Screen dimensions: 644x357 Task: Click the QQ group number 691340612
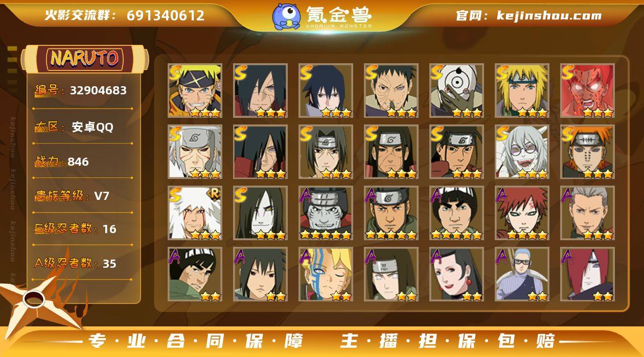[166, 15]
